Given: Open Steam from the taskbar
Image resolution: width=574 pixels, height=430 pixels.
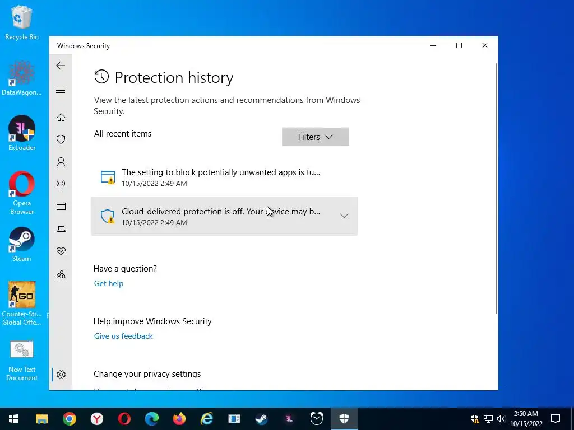Looking at the screenshot, I should pyautogui.click(x=261, y=419).
